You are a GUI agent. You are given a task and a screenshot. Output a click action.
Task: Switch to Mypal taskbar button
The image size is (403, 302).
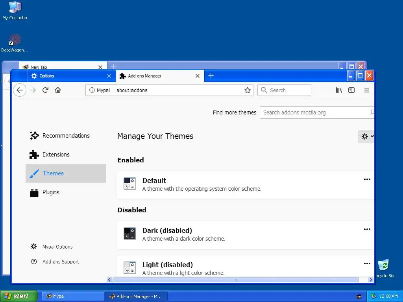coord(72,296)
